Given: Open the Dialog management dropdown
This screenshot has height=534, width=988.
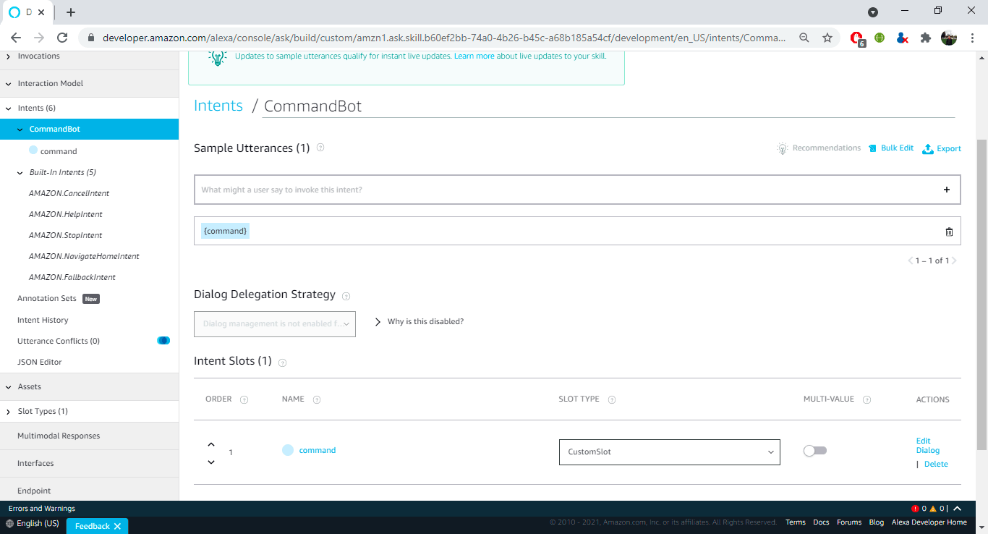Looking at the screenshot, I should 275,324.
